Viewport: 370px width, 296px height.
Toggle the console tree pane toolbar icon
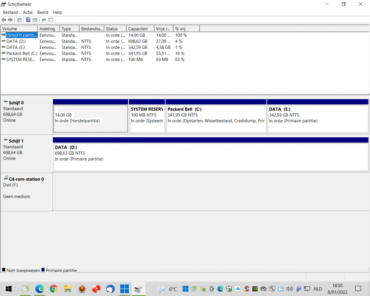[19, 20]
